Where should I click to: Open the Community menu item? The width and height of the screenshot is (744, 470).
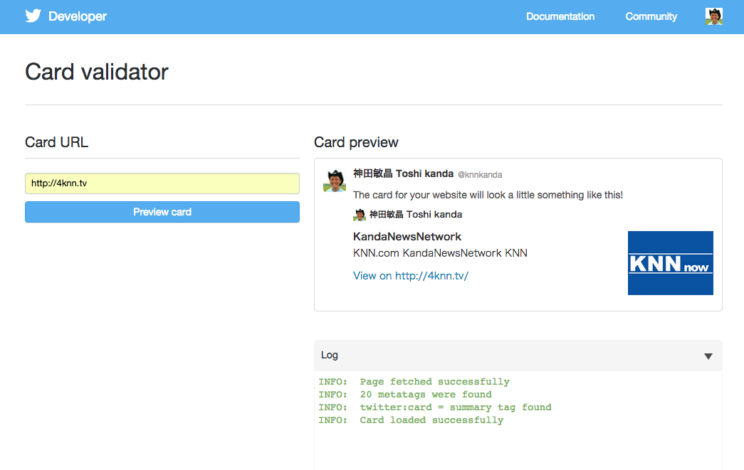click(651, 16)
